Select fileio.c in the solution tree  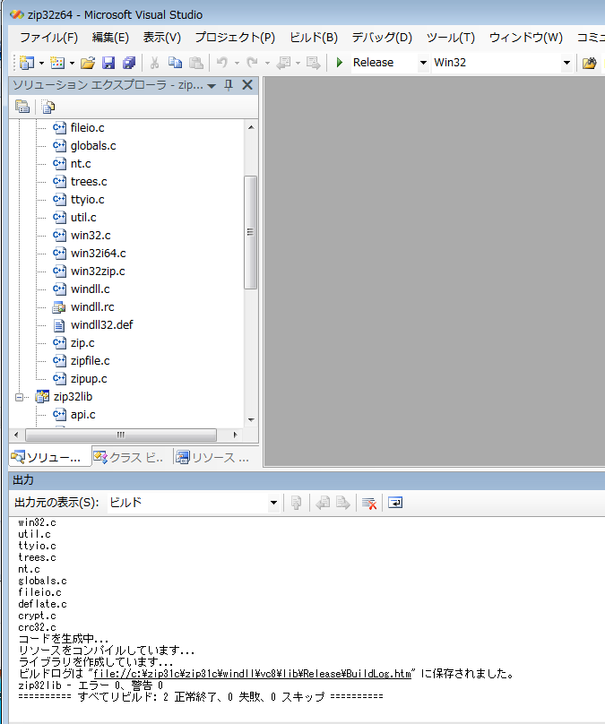tap(87, 127)
